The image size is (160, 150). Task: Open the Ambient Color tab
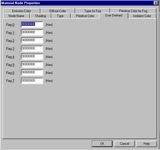(142, 16)
